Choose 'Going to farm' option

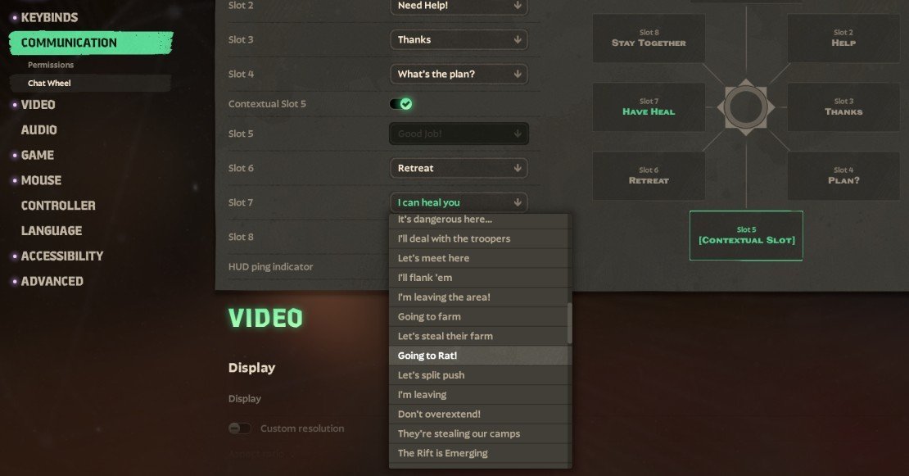[478, 316]
